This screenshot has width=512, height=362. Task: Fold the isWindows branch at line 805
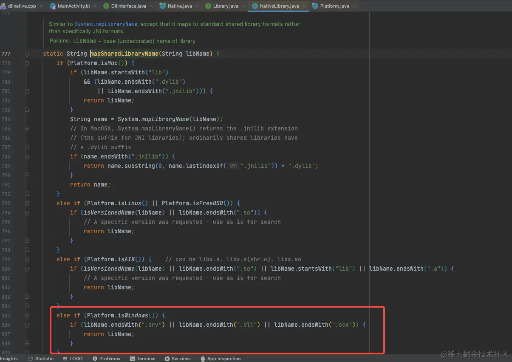pyautogui.click(x=27, y=316)
